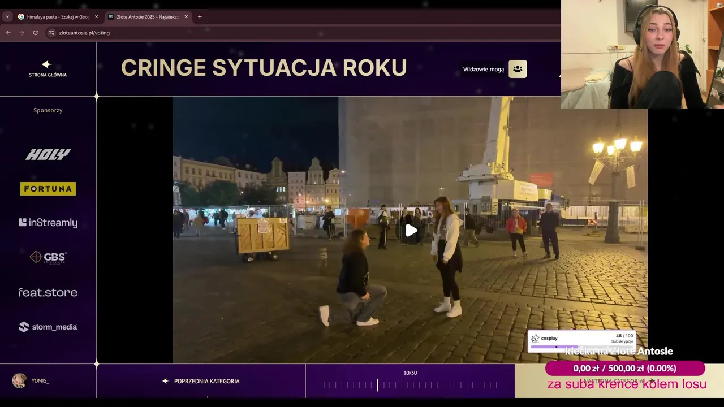This screenshot has width=724, height=407.
Task: Open the Widzowie mogą people icon button
Action: coord(518,69)
